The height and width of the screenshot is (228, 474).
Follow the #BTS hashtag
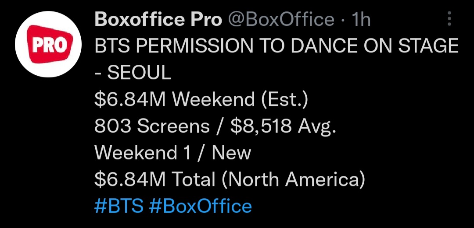click(x=119, y=206)
